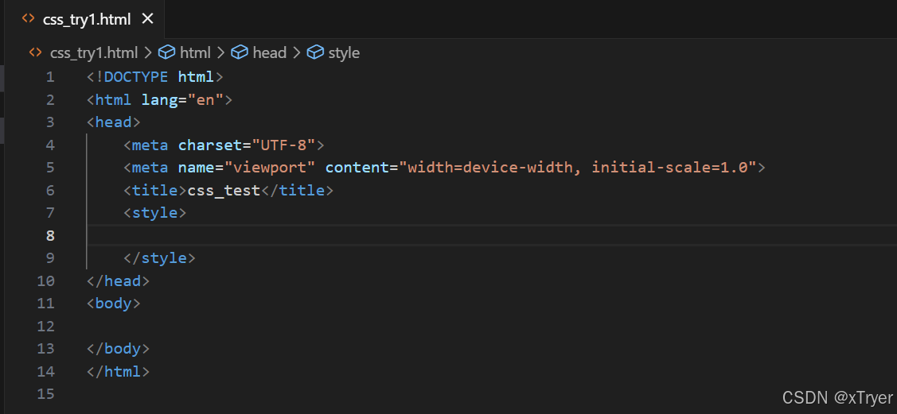Click the cube icon beside head breadcrumb
Viewport: 897px width, 414px height.
pos(240,52)
